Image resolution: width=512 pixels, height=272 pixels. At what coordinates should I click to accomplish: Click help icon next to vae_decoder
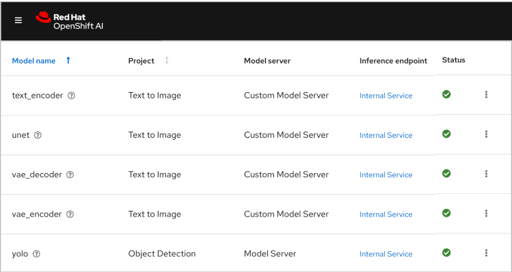point(70,175)
